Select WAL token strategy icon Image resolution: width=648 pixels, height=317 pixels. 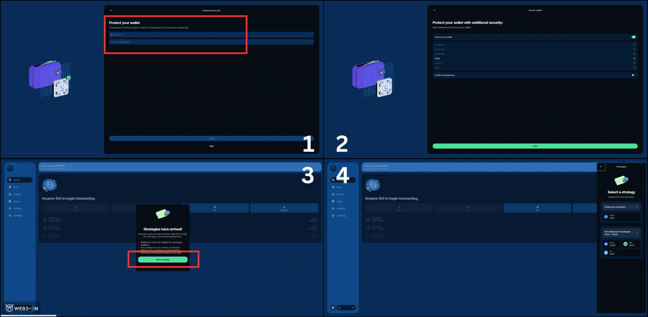625,244
